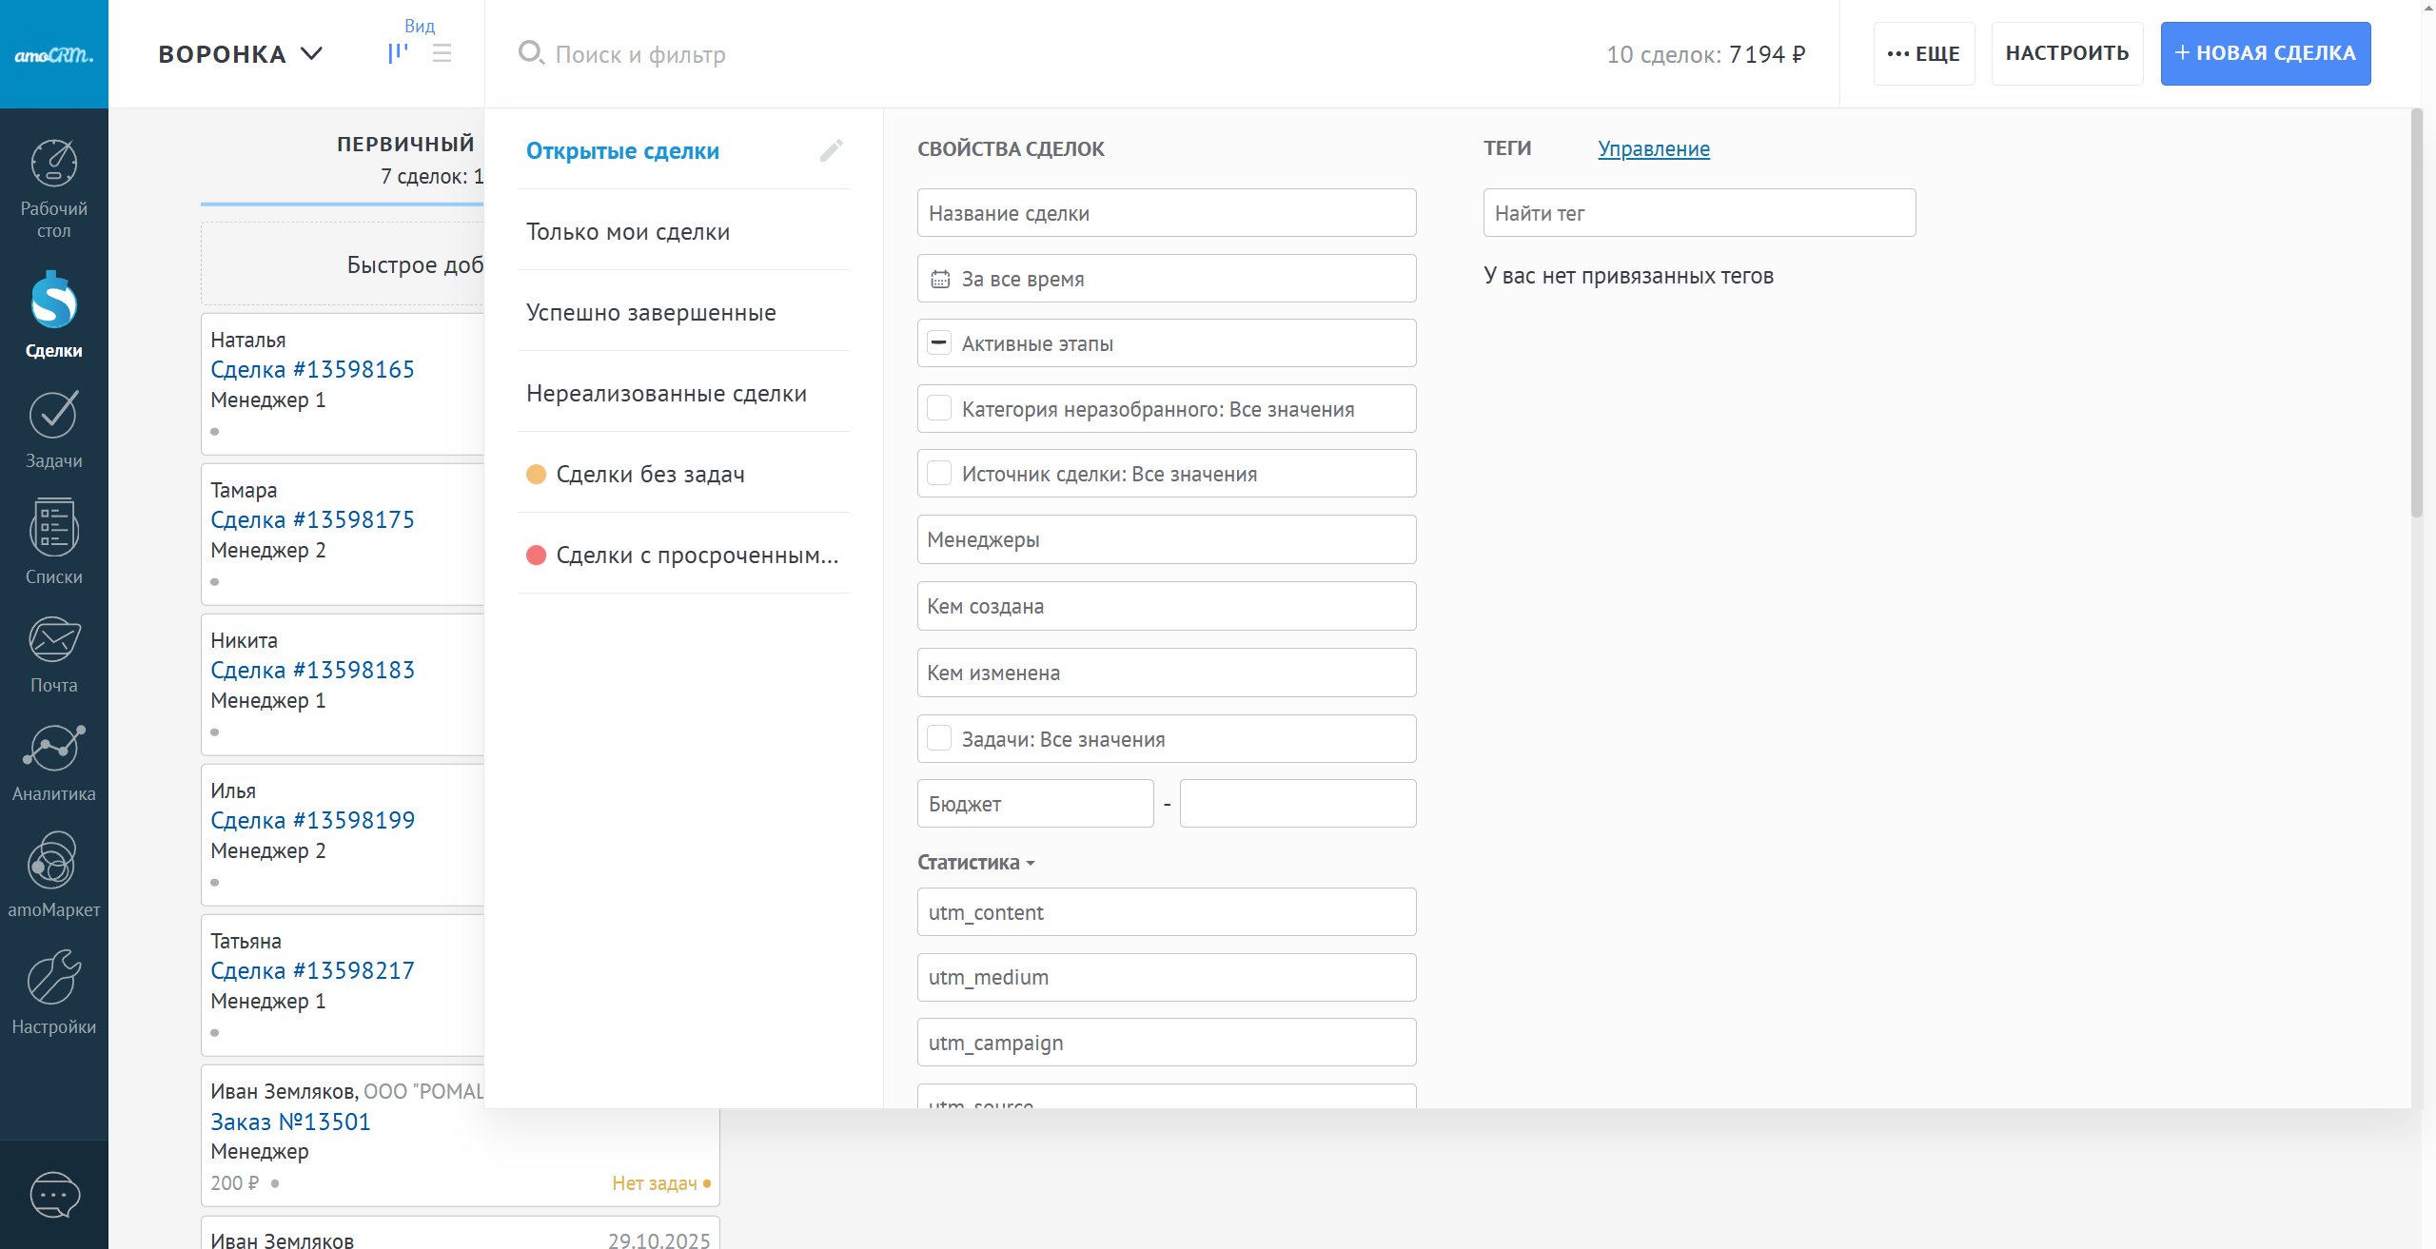Open the За все время date picker
The height and width of the screenshot is (1249, 2436).
point(1166,279)
